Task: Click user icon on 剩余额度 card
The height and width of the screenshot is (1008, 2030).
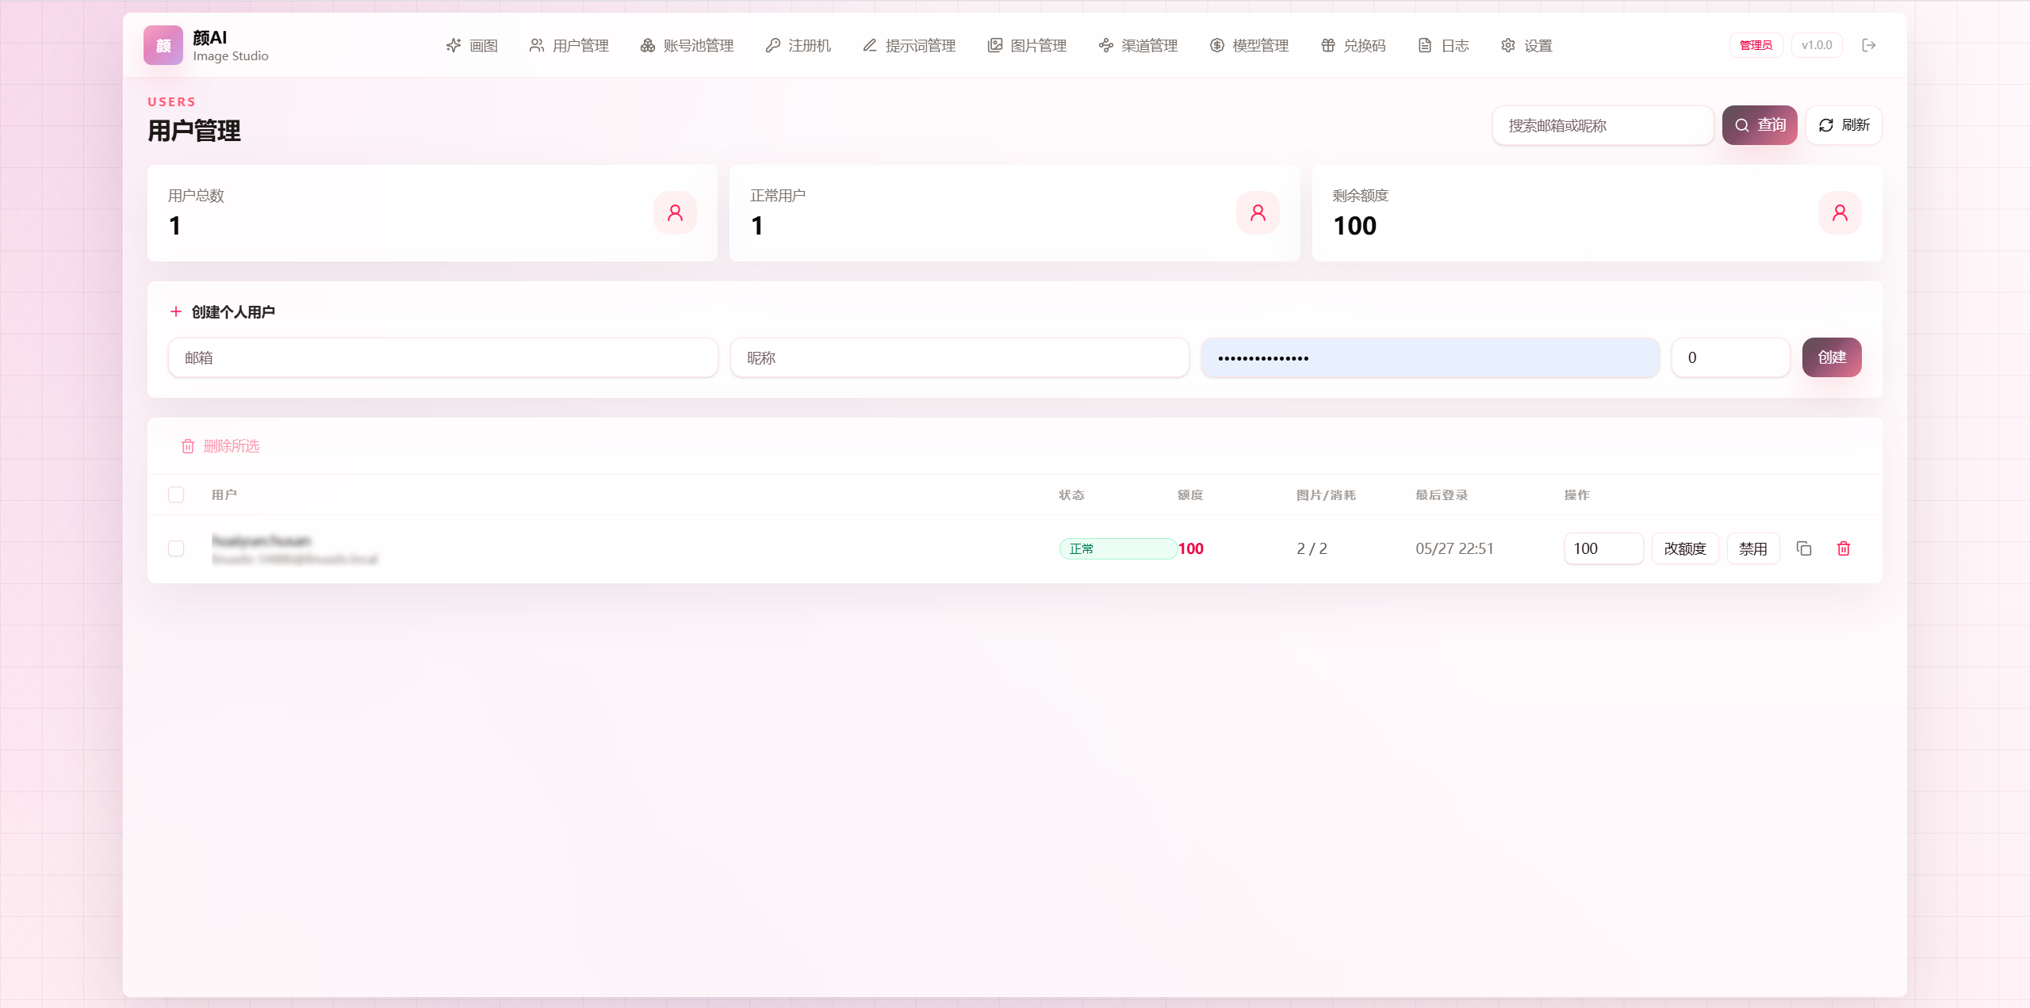Action: click(x=1840, y=212)
